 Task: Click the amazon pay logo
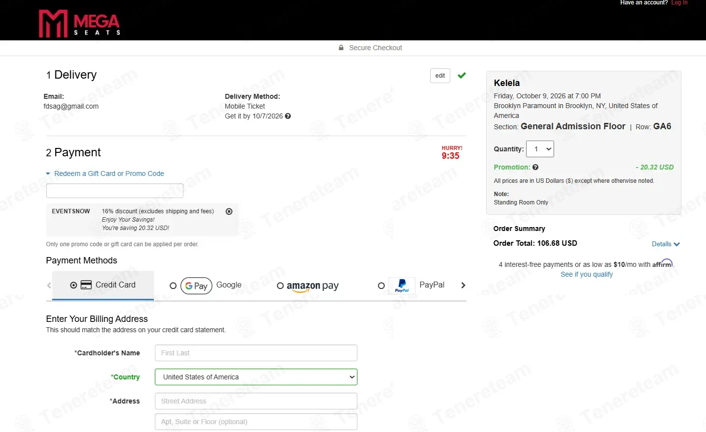point(313,286)
